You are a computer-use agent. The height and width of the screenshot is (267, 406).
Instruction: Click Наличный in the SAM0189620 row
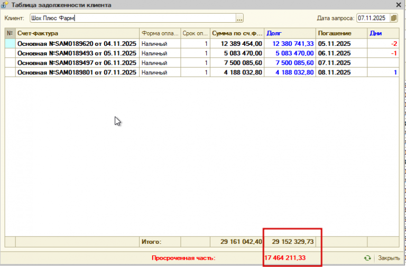point(154,44)
